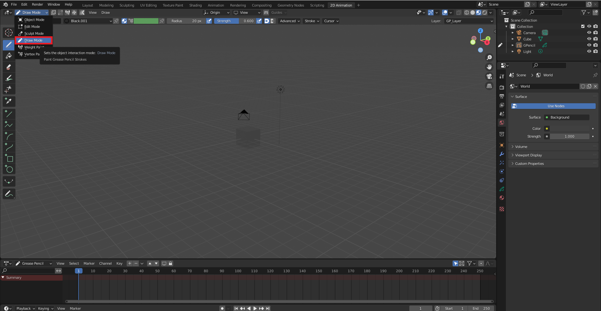Untick the Collection checkbox in the outliner
The image size is (601, 311).
coord(583,26)
